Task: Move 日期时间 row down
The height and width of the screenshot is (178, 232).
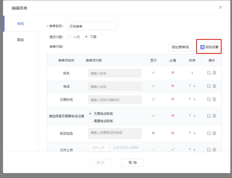Action: 195,99
